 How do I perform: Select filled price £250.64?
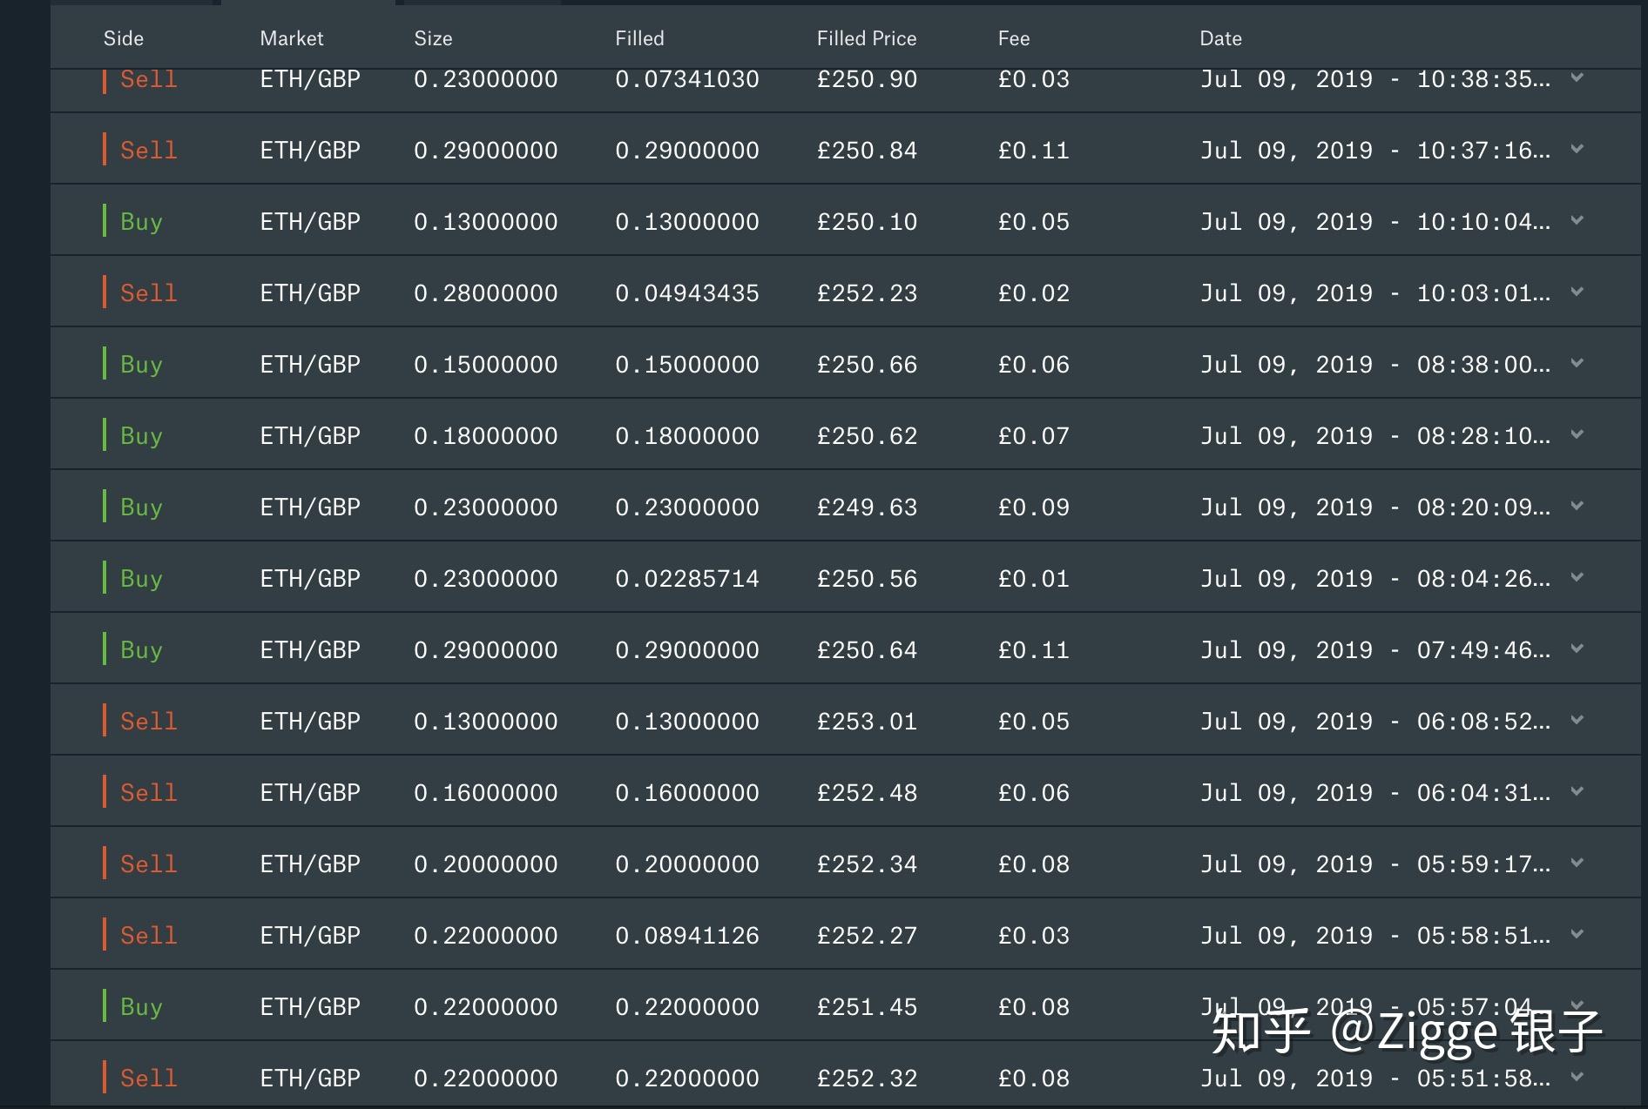867,650
